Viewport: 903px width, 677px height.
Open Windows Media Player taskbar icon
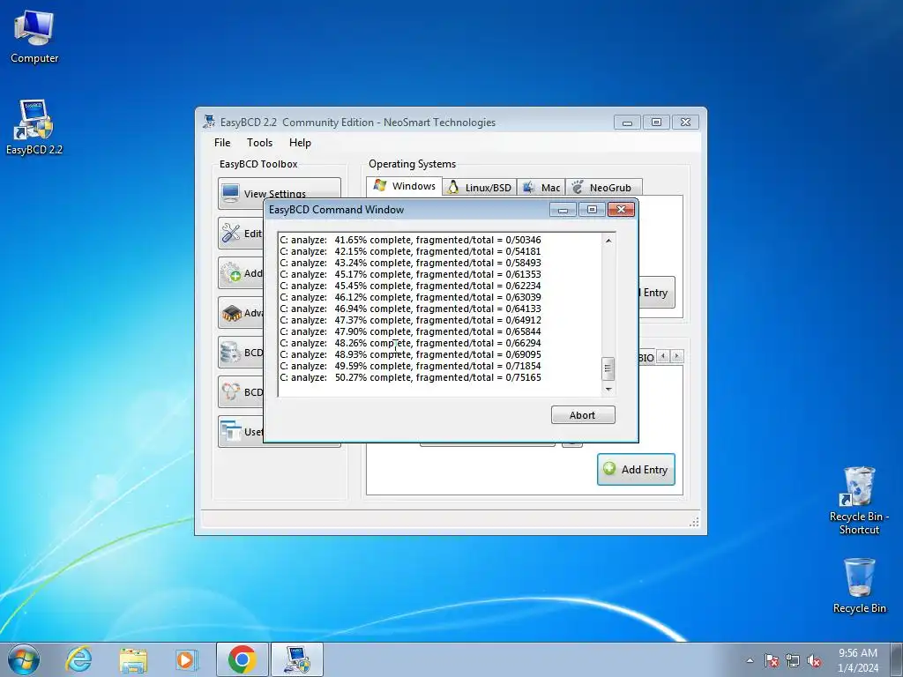click(186, 659)
